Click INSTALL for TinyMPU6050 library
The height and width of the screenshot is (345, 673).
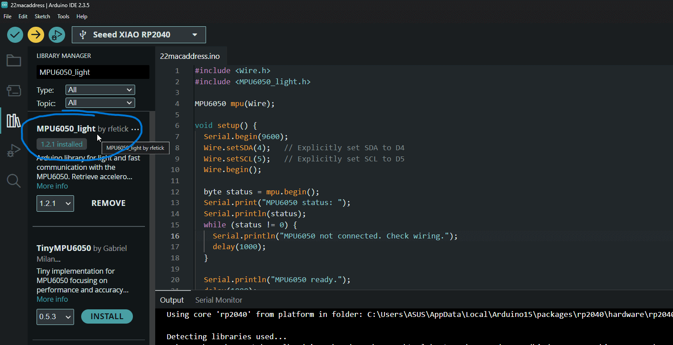click(x=107, y=316)
